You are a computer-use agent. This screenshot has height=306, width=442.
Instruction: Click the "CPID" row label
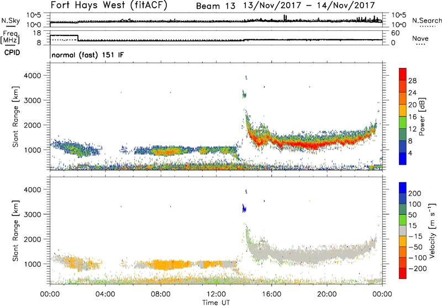(x=12, y=52)
